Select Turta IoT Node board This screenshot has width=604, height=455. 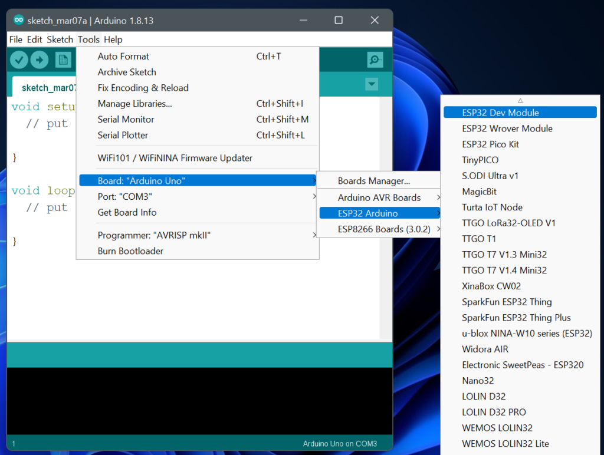point(520,207)
